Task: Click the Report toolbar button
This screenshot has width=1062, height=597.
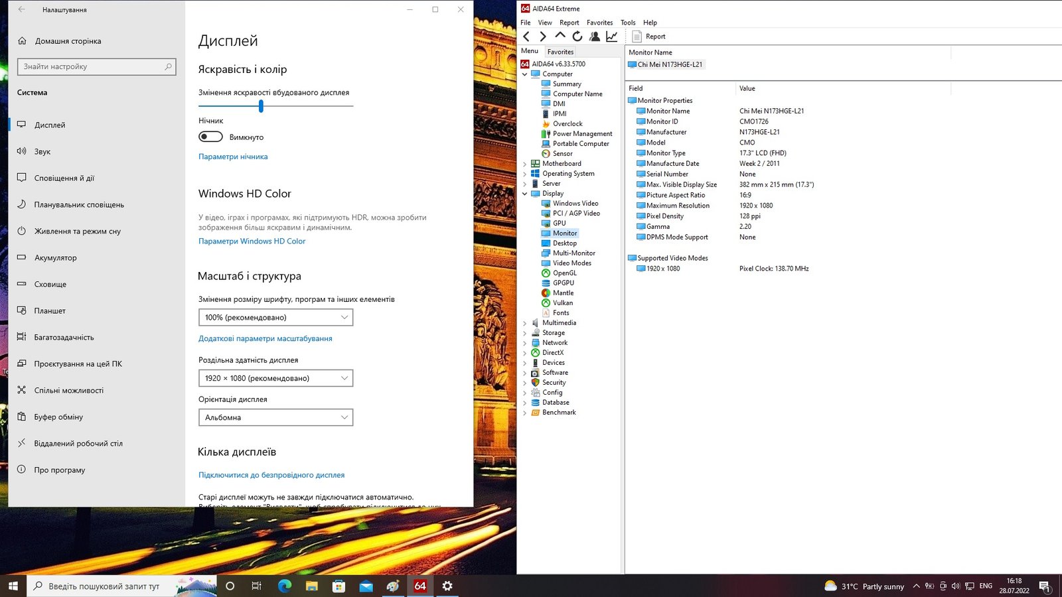Action: tap(648, 36)
